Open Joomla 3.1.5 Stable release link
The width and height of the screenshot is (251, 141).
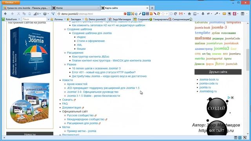click(93, 96)
